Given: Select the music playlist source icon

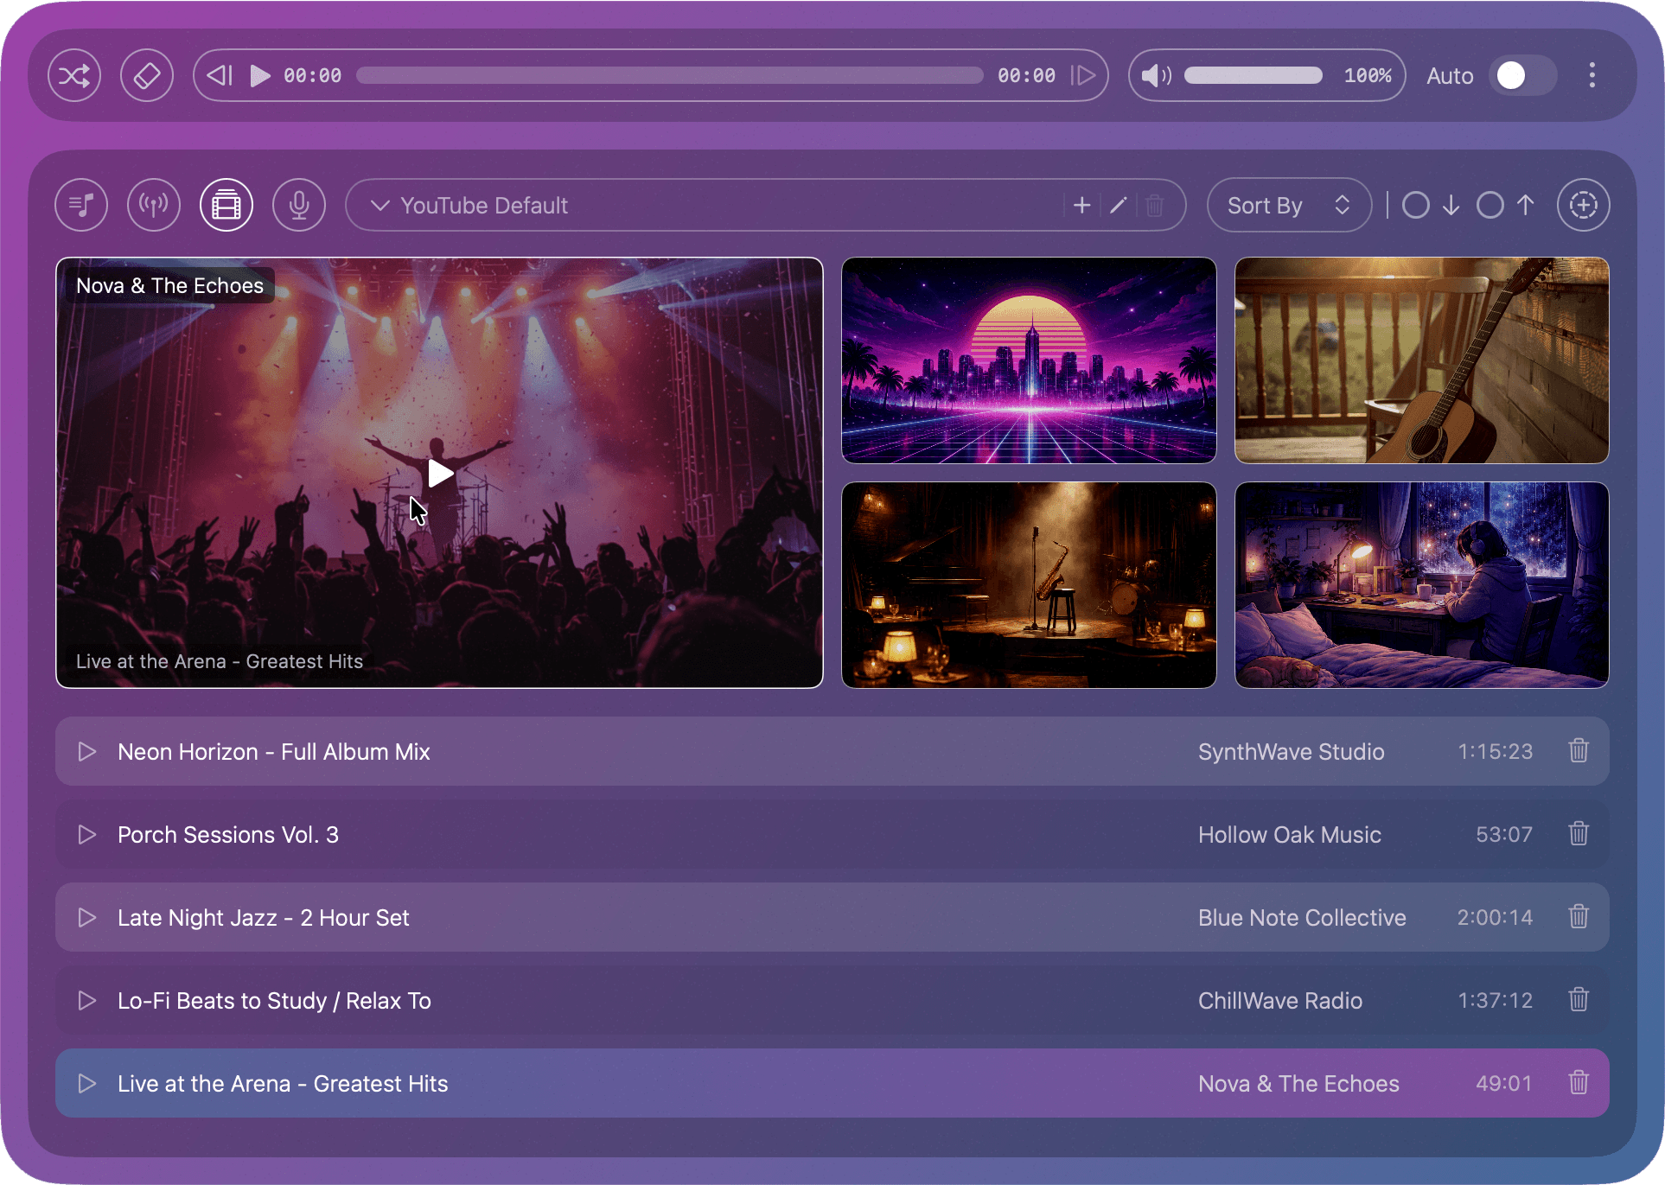Looking at the screenshot, I should pos(80,205).
